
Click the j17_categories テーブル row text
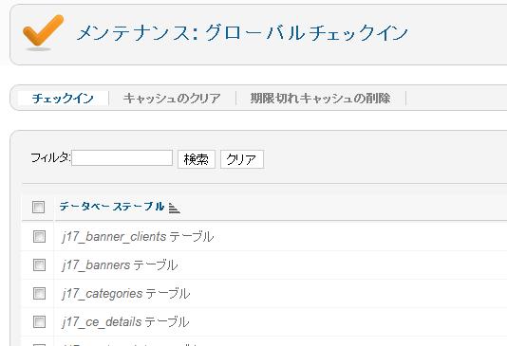pos(125,294)
